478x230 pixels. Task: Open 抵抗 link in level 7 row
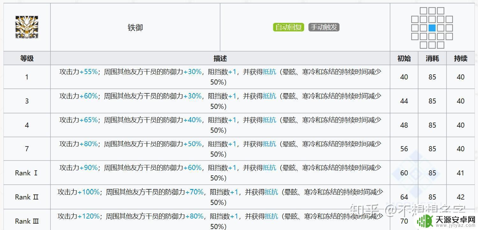pyautogui.click(x=269, y=144)
